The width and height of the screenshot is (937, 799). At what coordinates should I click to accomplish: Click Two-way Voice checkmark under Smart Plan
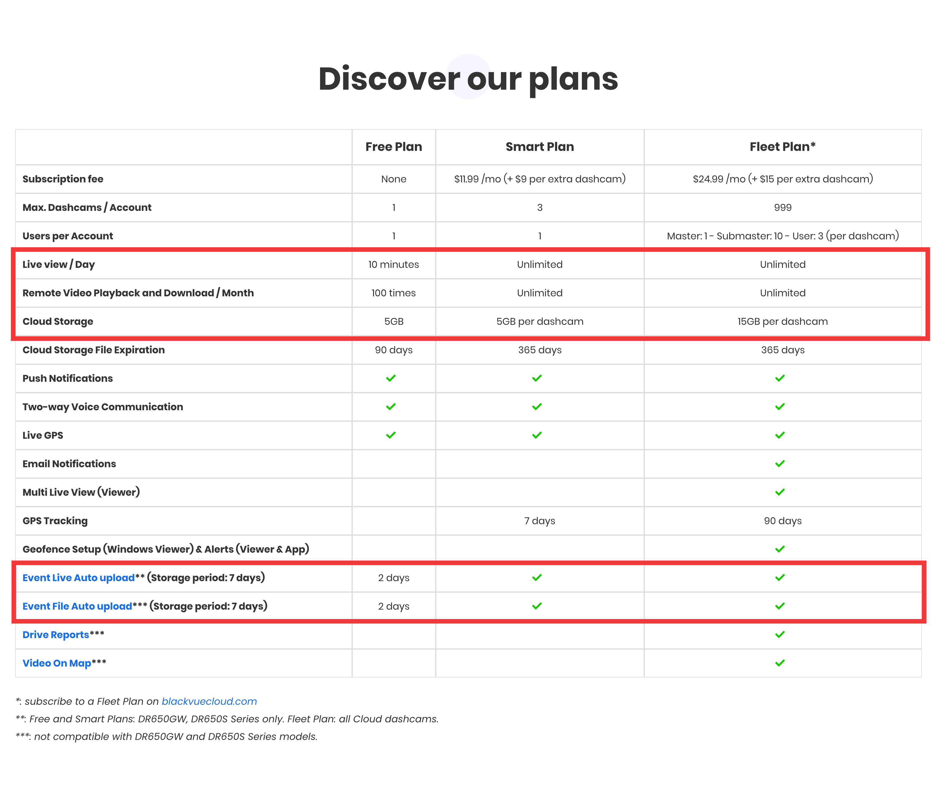point(537,407)
